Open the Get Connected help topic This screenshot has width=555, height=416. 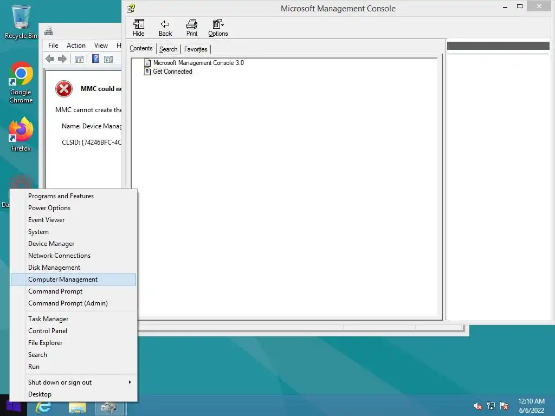tap(172, 71)
